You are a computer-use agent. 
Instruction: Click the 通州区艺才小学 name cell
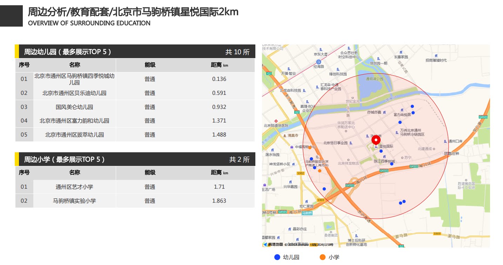74,187
